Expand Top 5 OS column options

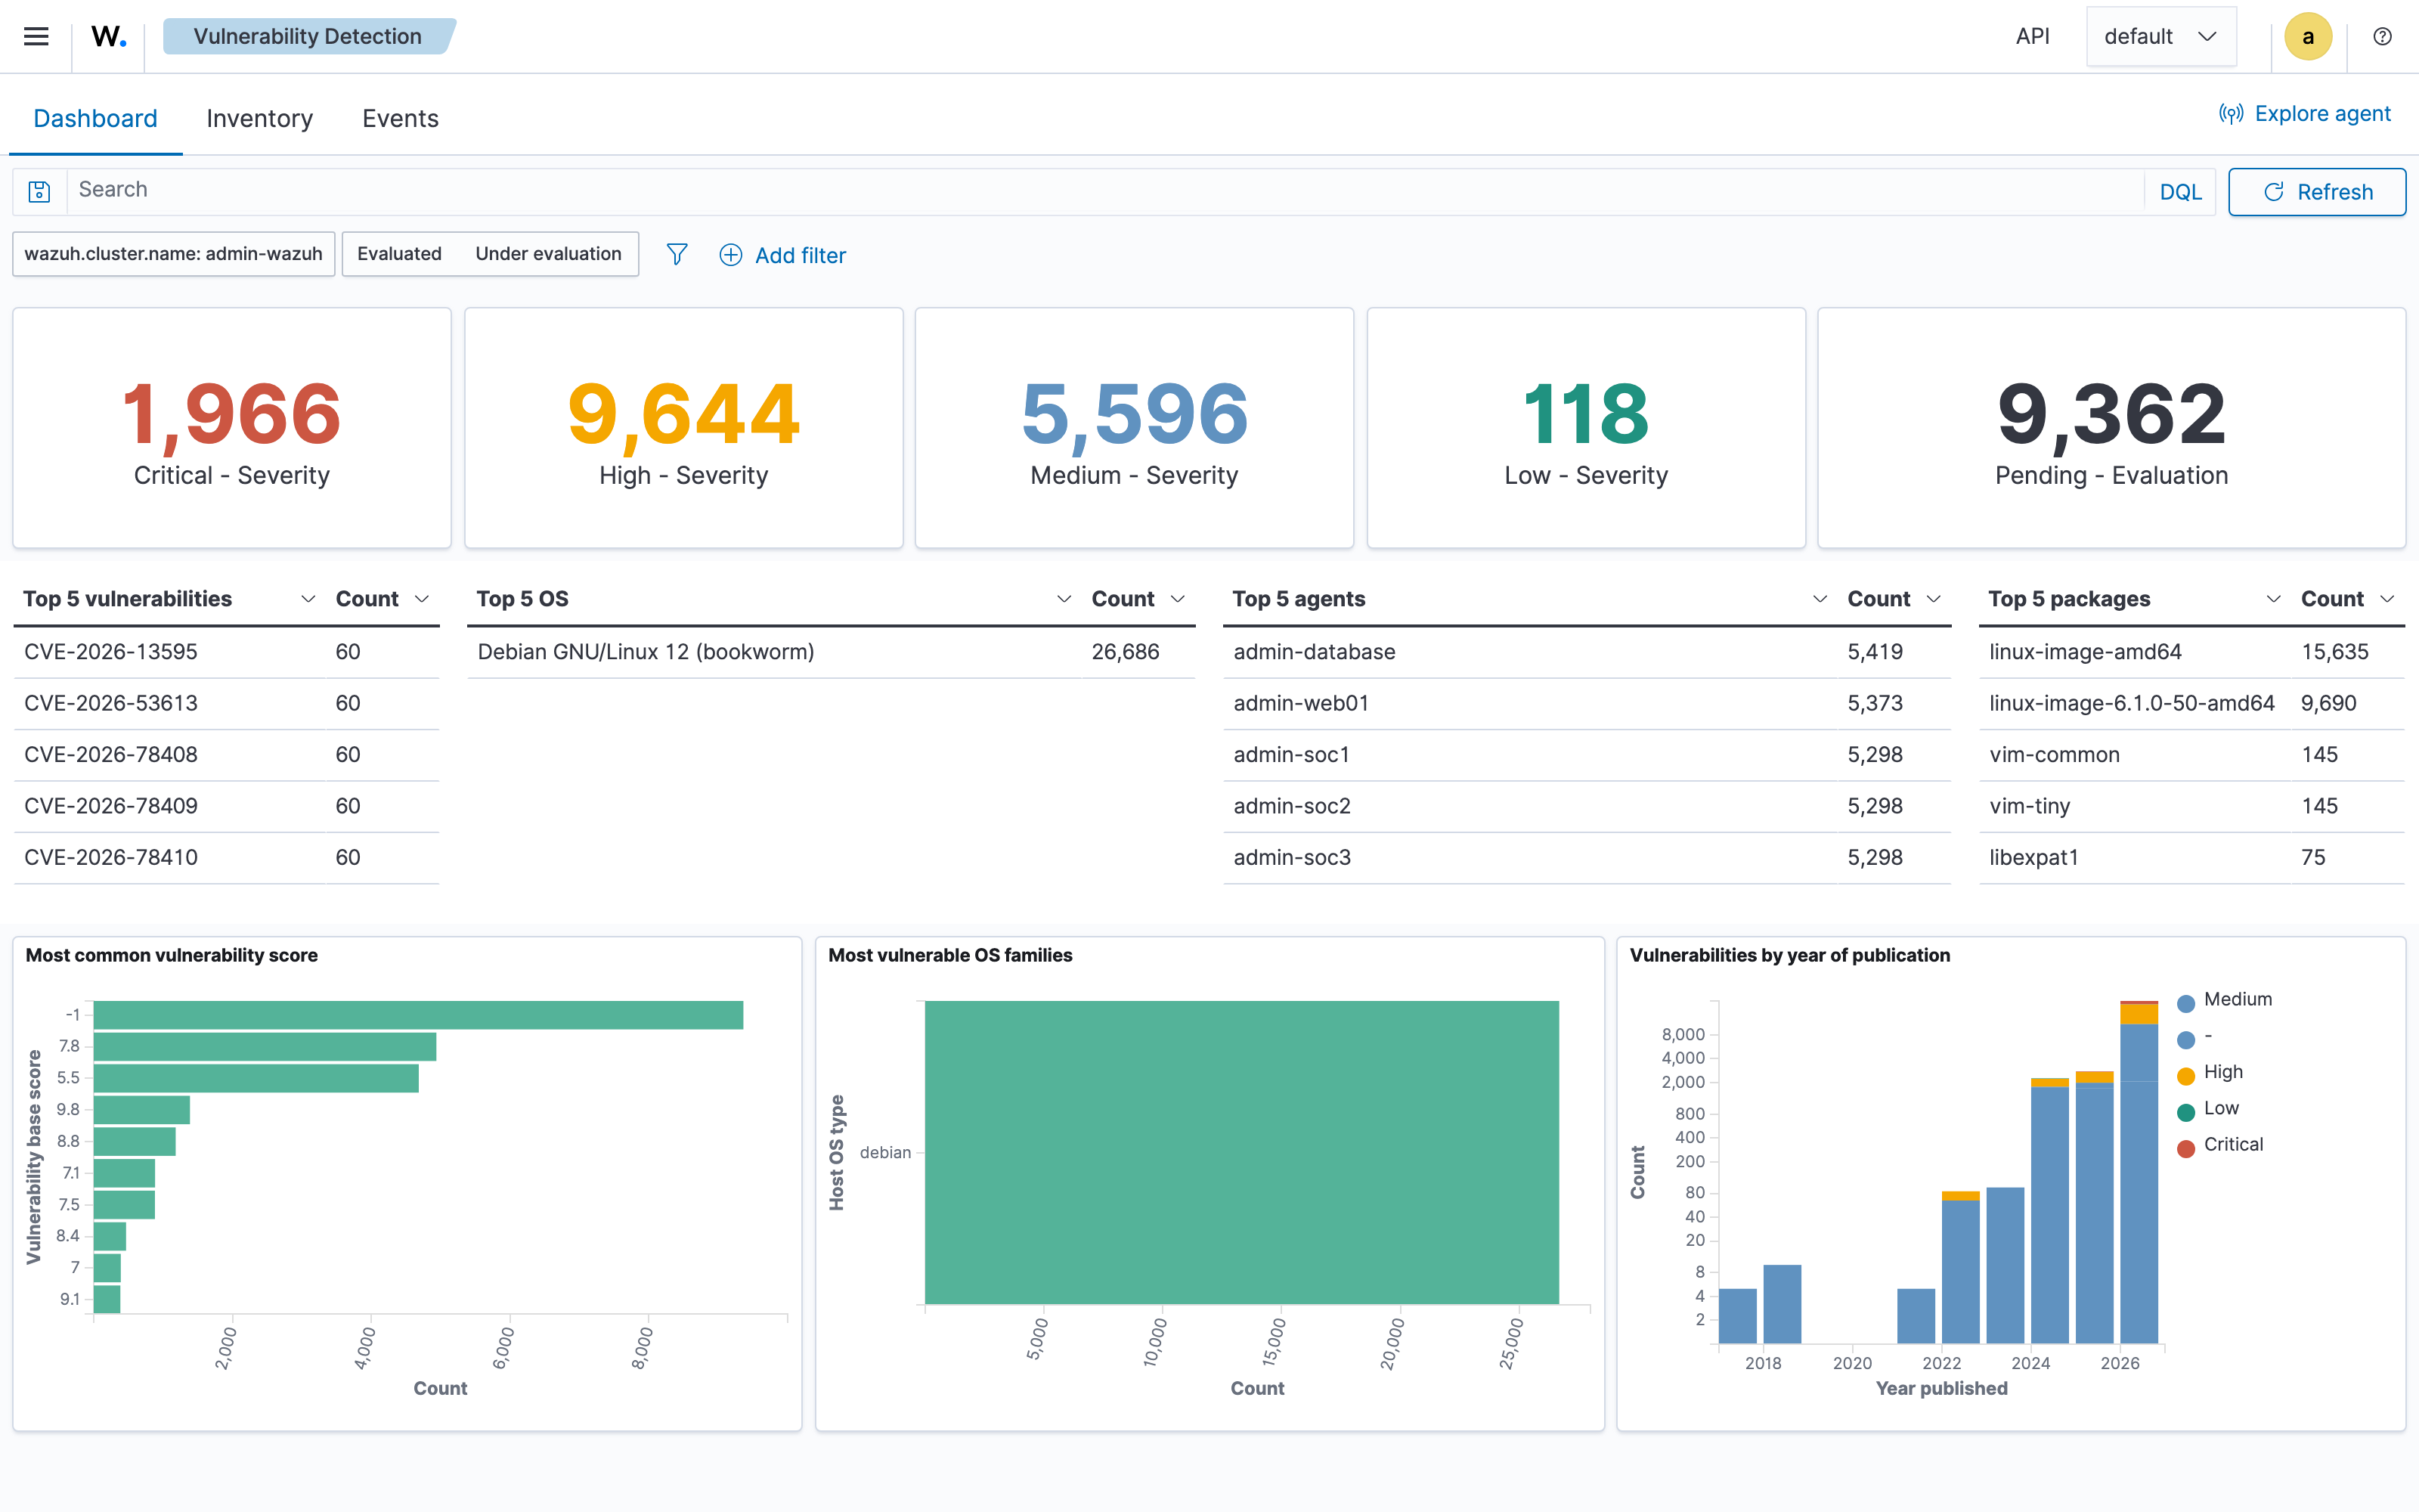click(1064, 598)
